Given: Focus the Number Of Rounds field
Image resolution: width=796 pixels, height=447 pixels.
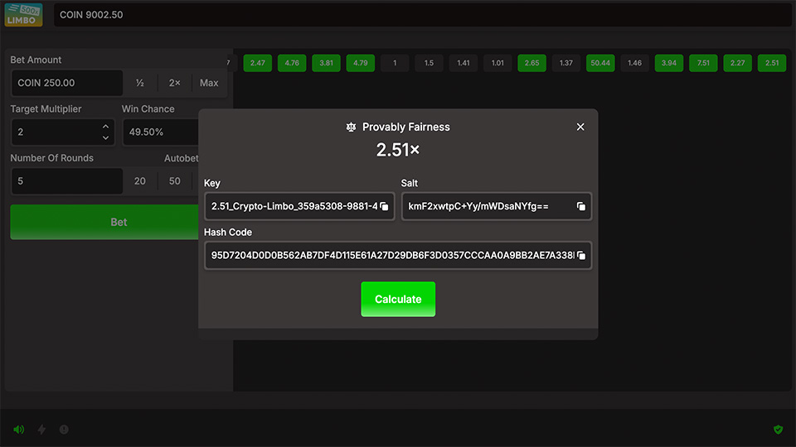Looking at the screenshot, I should pos(67,181).
